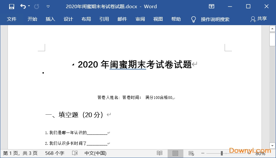Open the 设计 tab
276x158 pixels.
[x=68, y=19]
